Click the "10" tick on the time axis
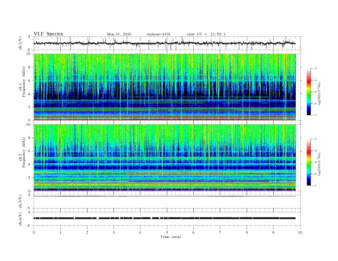This screenshot has height=261, width=338. pyautogui.click(x=300, y=232)
